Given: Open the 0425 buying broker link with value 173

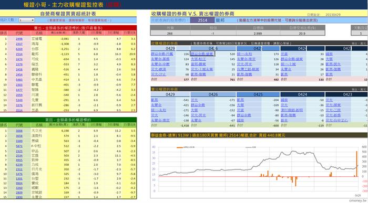Looking at the screenshot, I should (244, 54).
